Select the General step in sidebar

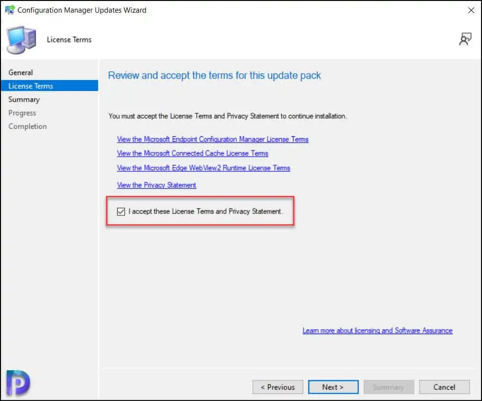pos(21,73)
